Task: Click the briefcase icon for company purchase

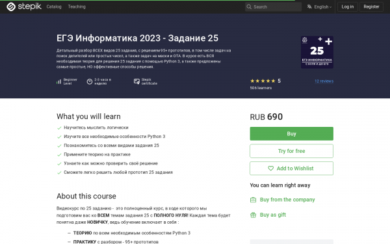Action: click(253, 200)
